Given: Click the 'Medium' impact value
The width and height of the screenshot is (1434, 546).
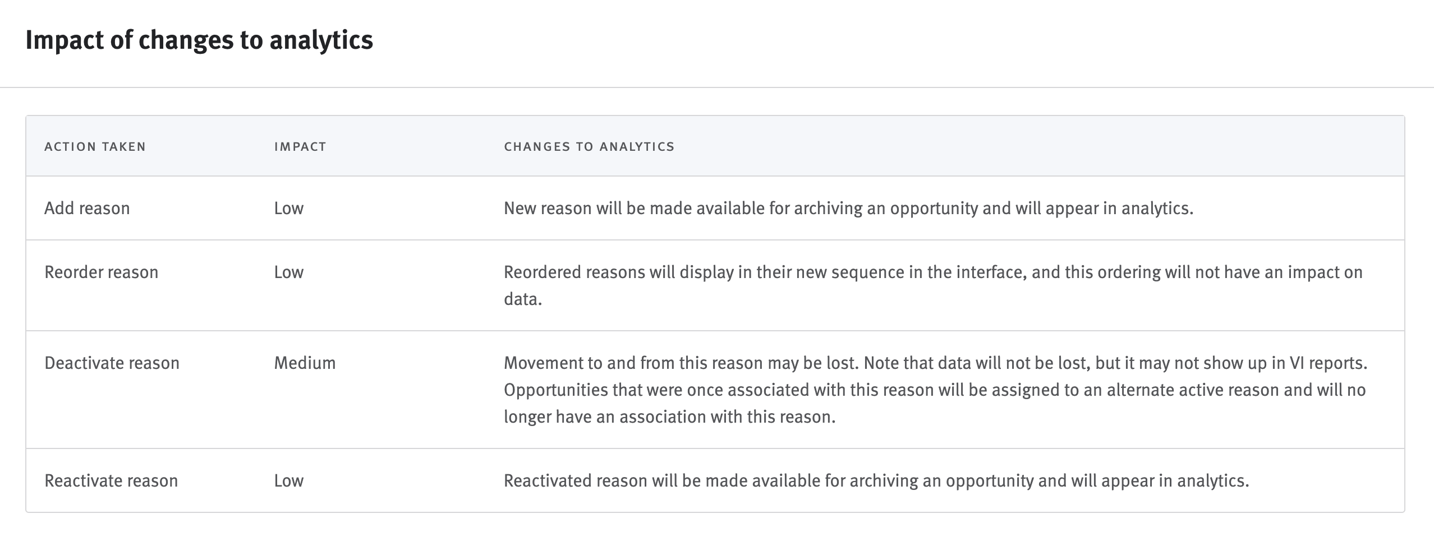Looking at the screenshot, I should pos(305,363).
